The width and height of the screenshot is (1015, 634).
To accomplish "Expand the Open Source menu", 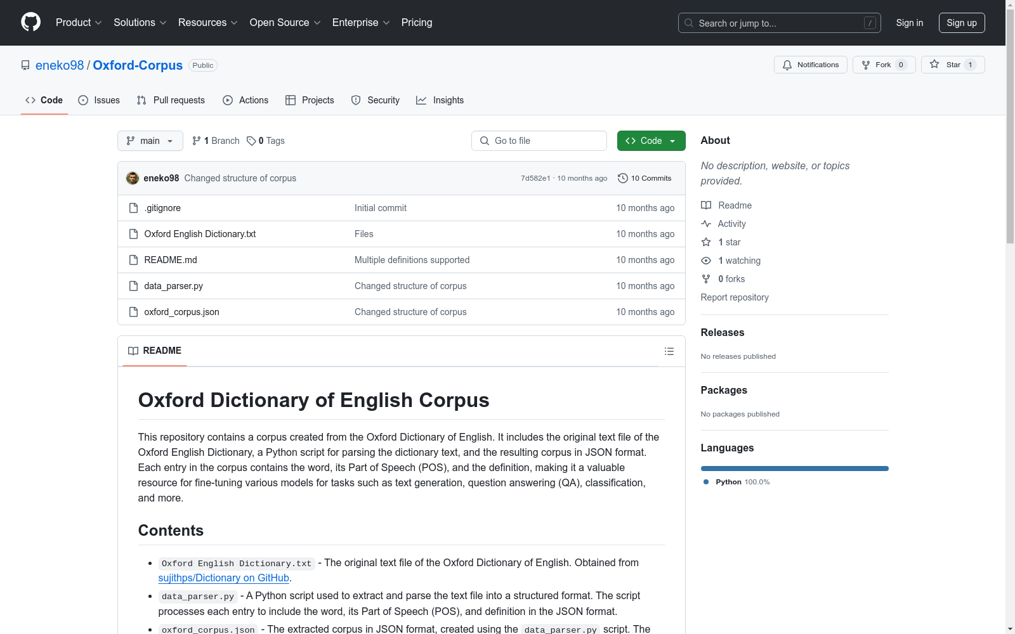I will pos(285,22).
